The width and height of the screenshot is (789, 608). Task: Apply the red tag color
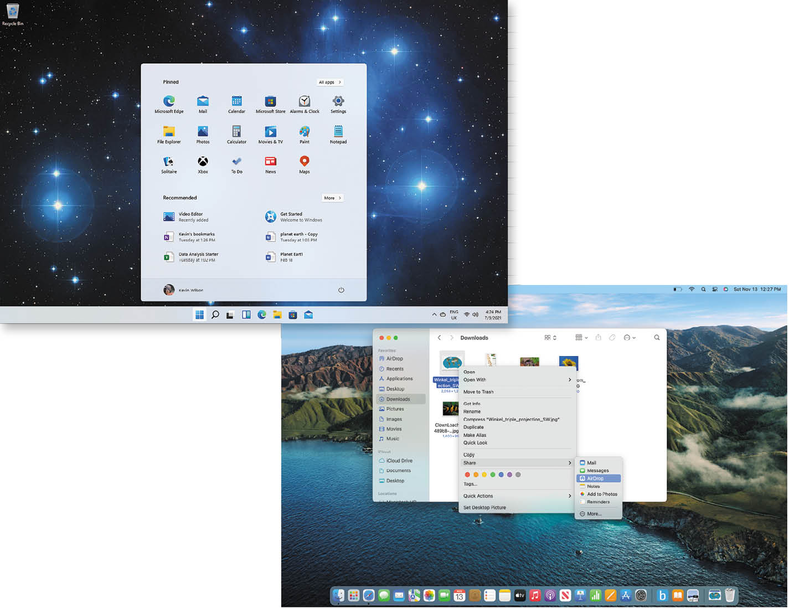(x=467, y=475)
